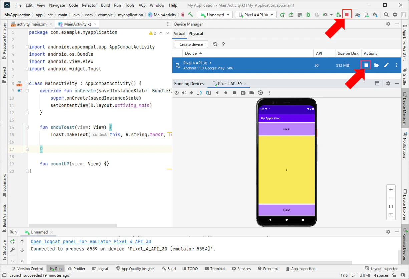Click emulator toolbar Overview square
Screen dimensions: 409x279
point(234,93)
